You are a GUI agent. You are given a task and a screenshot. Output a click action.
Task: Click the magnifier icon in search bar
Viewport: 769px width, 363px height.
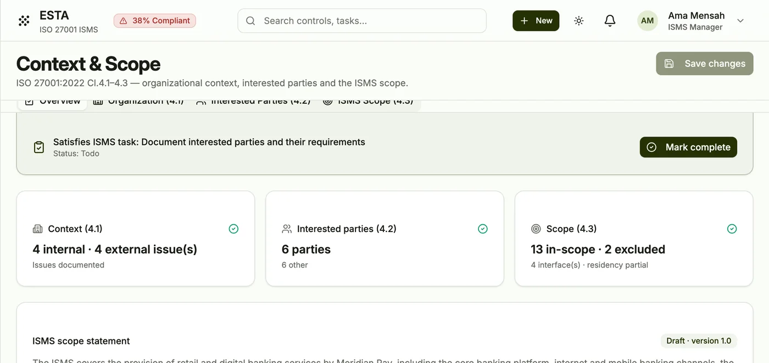pyautogui.click(x=250, y=21)
